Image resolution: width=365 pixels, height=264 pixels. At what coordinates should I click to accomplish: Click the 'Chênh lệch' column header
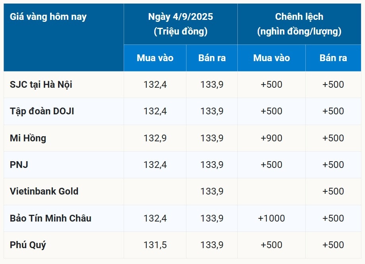(x=299, y=17)
